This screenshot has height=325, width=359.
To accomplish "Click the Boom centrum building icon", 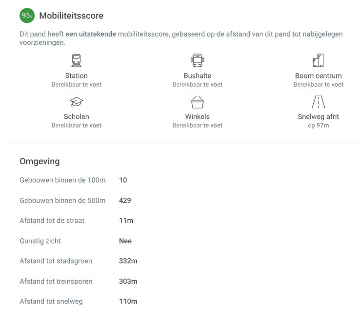I will tap(318, 61).
